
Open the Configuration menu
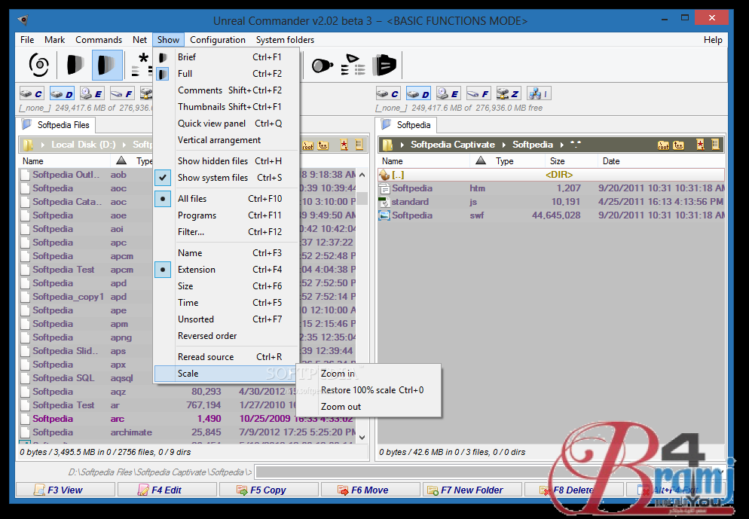[217, 40]
